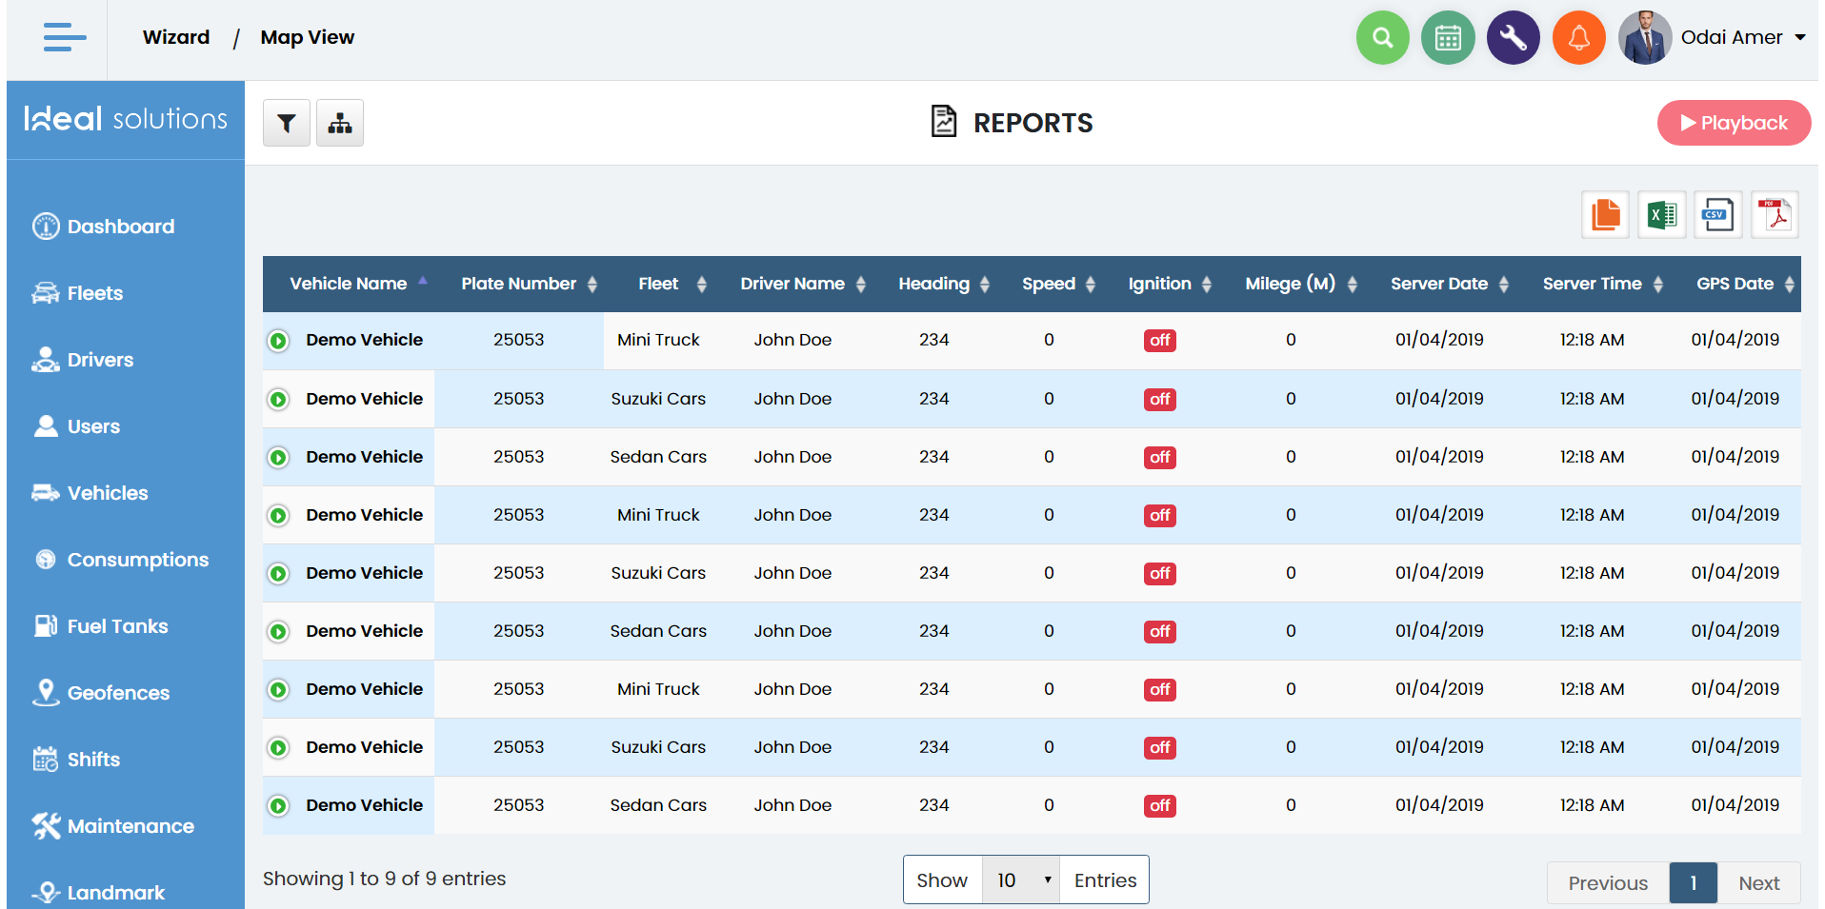Click the filter funnel icon

click(x=286, y=123)
